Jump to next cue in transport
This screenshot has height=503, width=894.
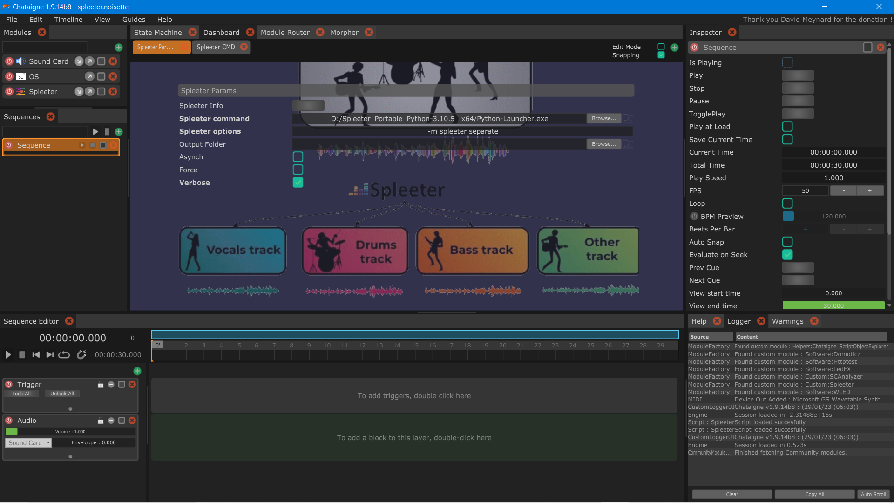point(50,355)
